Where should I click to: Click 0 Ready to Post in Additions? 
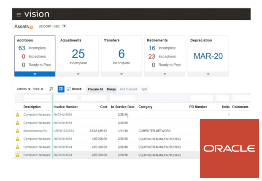click(x=24, y=65)
